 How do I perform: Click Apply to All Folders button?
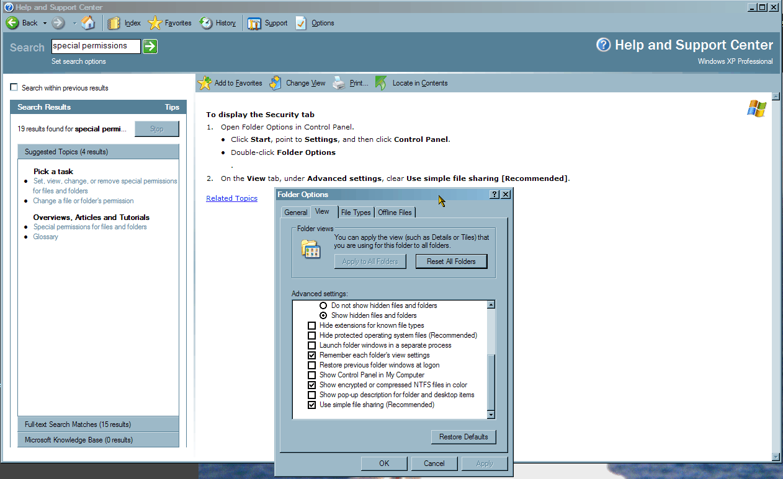click(x=370, y=261)
